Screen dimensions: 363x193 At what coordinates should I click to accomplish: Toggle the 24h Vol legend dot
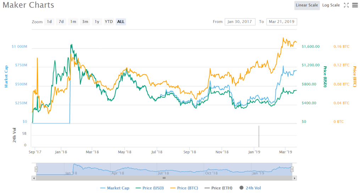pyautogui.click(x=241, y=188)
